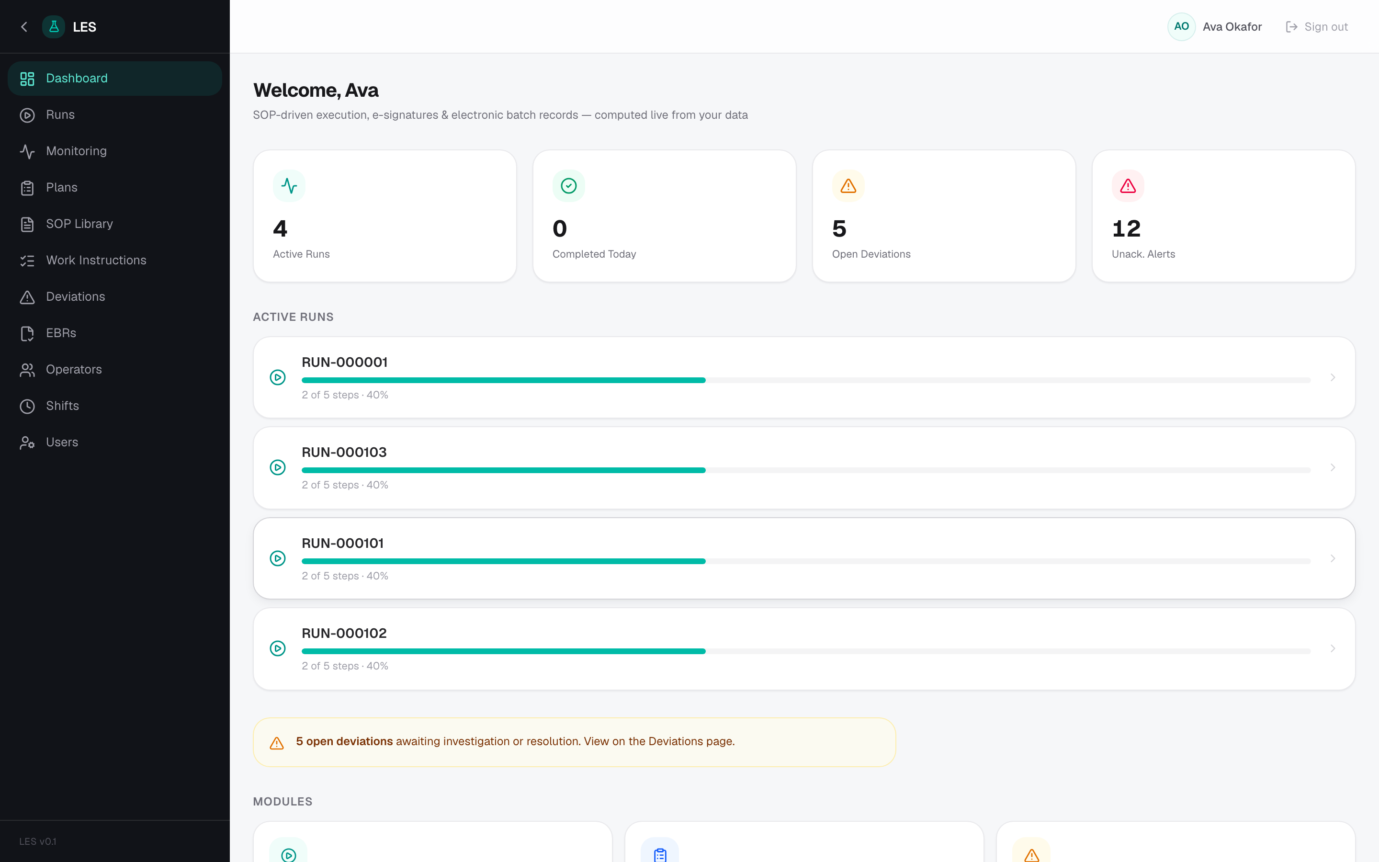1379x862 pixels.
Task: Click the Users gear-person icon in sidebar
Action: pos(27,443)
